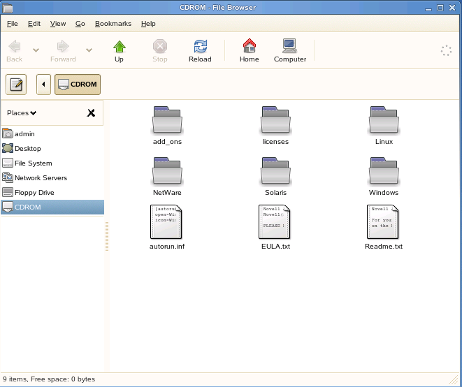This screenshot has width=462, height=387.
Task: Select the Readme.txt file icon
Action: 383,221
